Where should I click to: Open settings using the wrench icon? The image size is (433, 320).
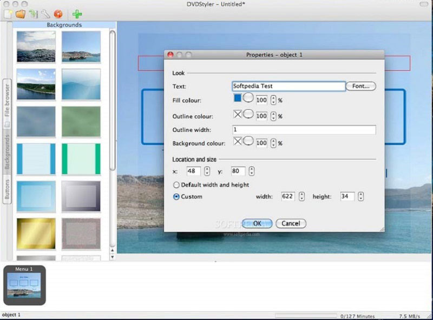coord(45,14)
